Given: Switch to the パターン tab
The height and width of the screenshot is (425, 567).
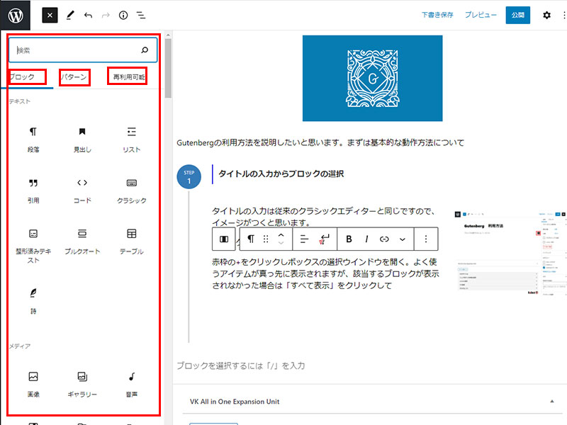Looking at the screenshot, I should pos(74,76).
